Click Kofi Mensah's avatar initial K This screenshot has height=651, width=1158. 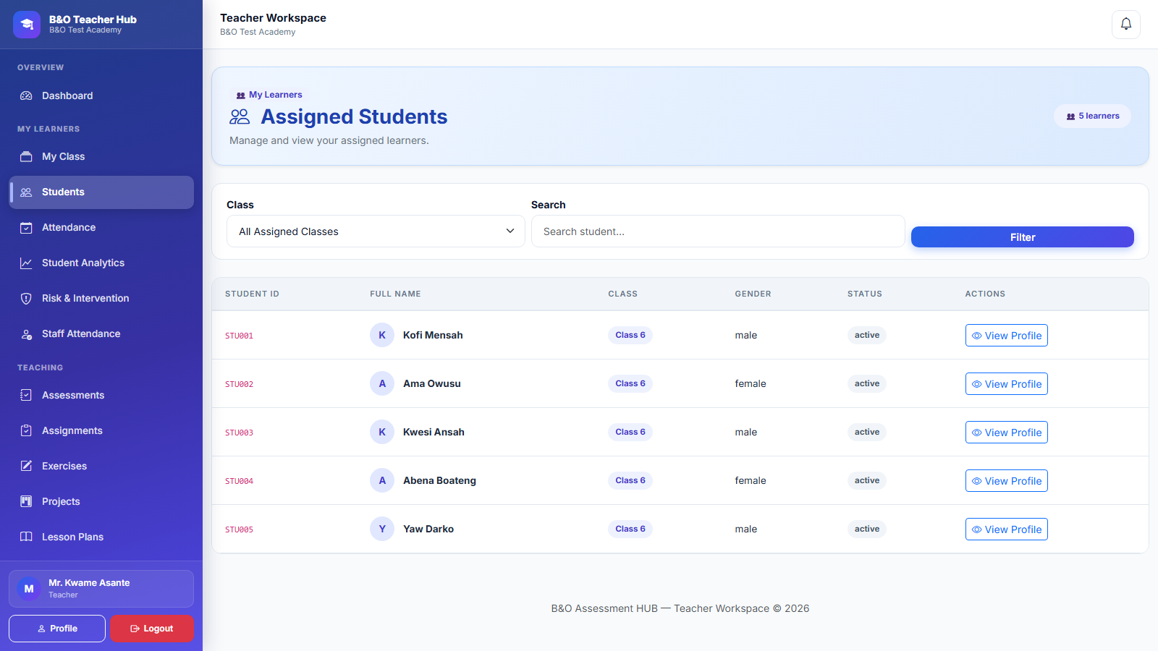pos(382,335)
